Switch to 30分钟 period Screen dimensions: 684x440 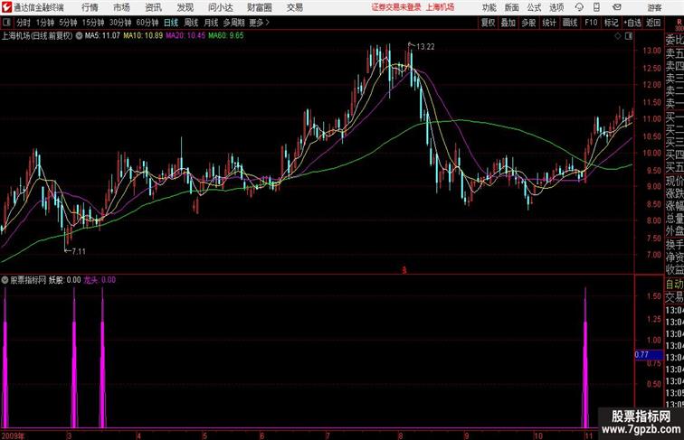pos(120,23)
